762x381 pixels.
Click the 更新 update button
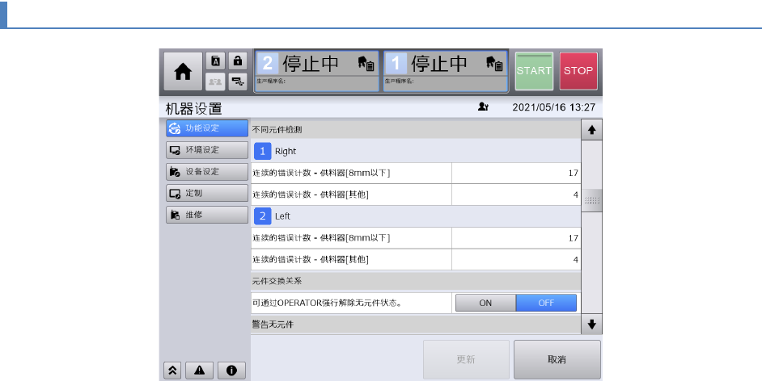click(x=466, y=359)
